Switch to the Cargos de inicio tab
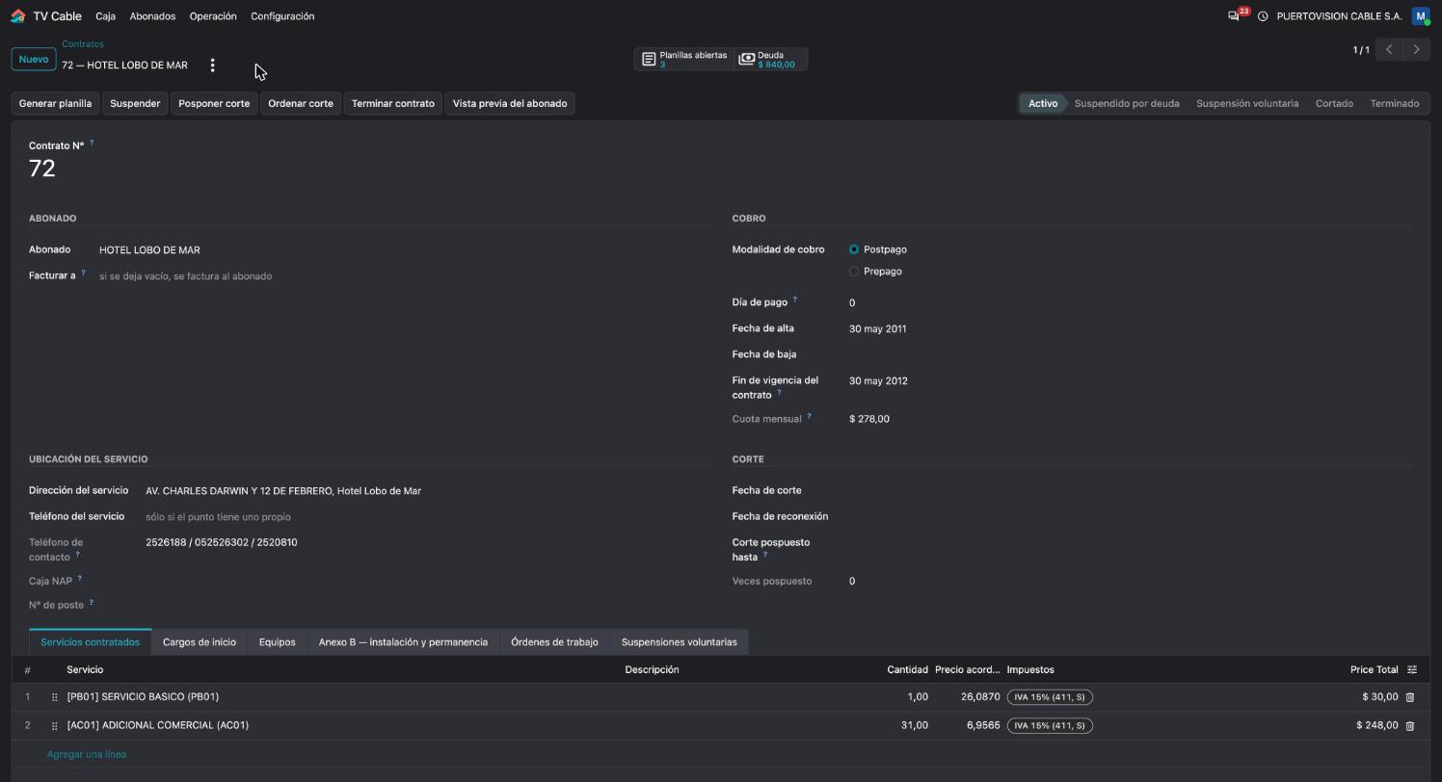Viewport: 1442px width, 782px height. (x=200, y=642)
